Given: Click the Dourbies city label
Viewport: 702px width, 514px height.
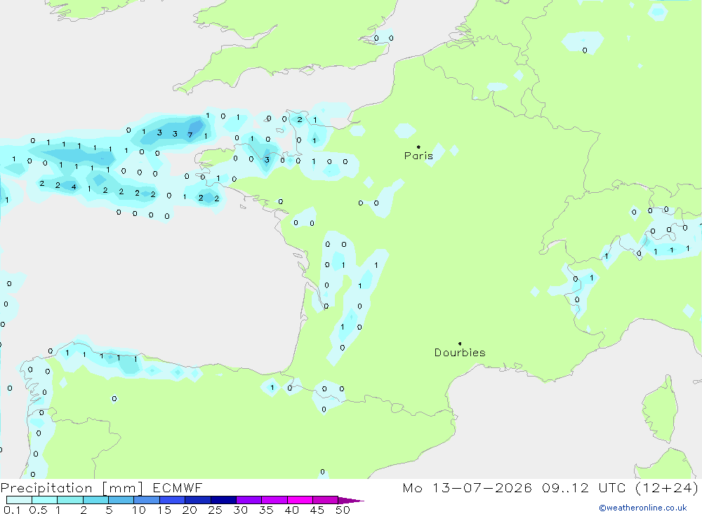Looking at the screenshot, I should (x=460, y=353).
